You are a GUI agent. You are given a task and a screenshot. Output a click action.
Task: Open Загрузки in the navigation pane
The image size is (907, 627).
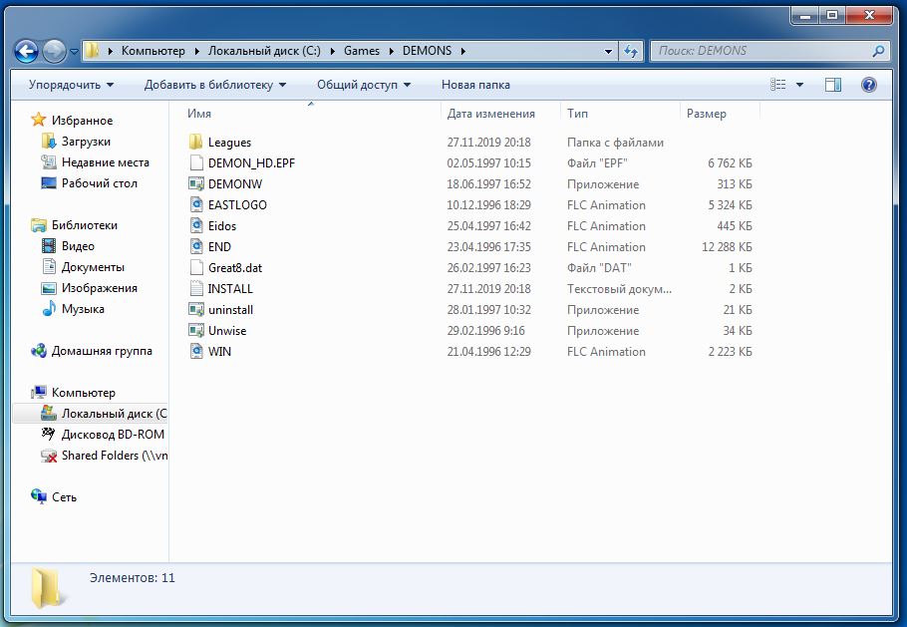pos(86,142)
